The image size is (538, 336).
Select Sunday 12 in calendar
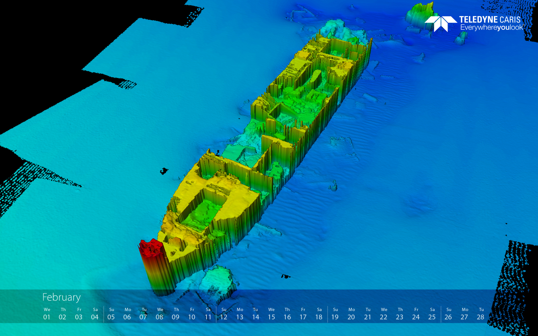tap(224, 314)
